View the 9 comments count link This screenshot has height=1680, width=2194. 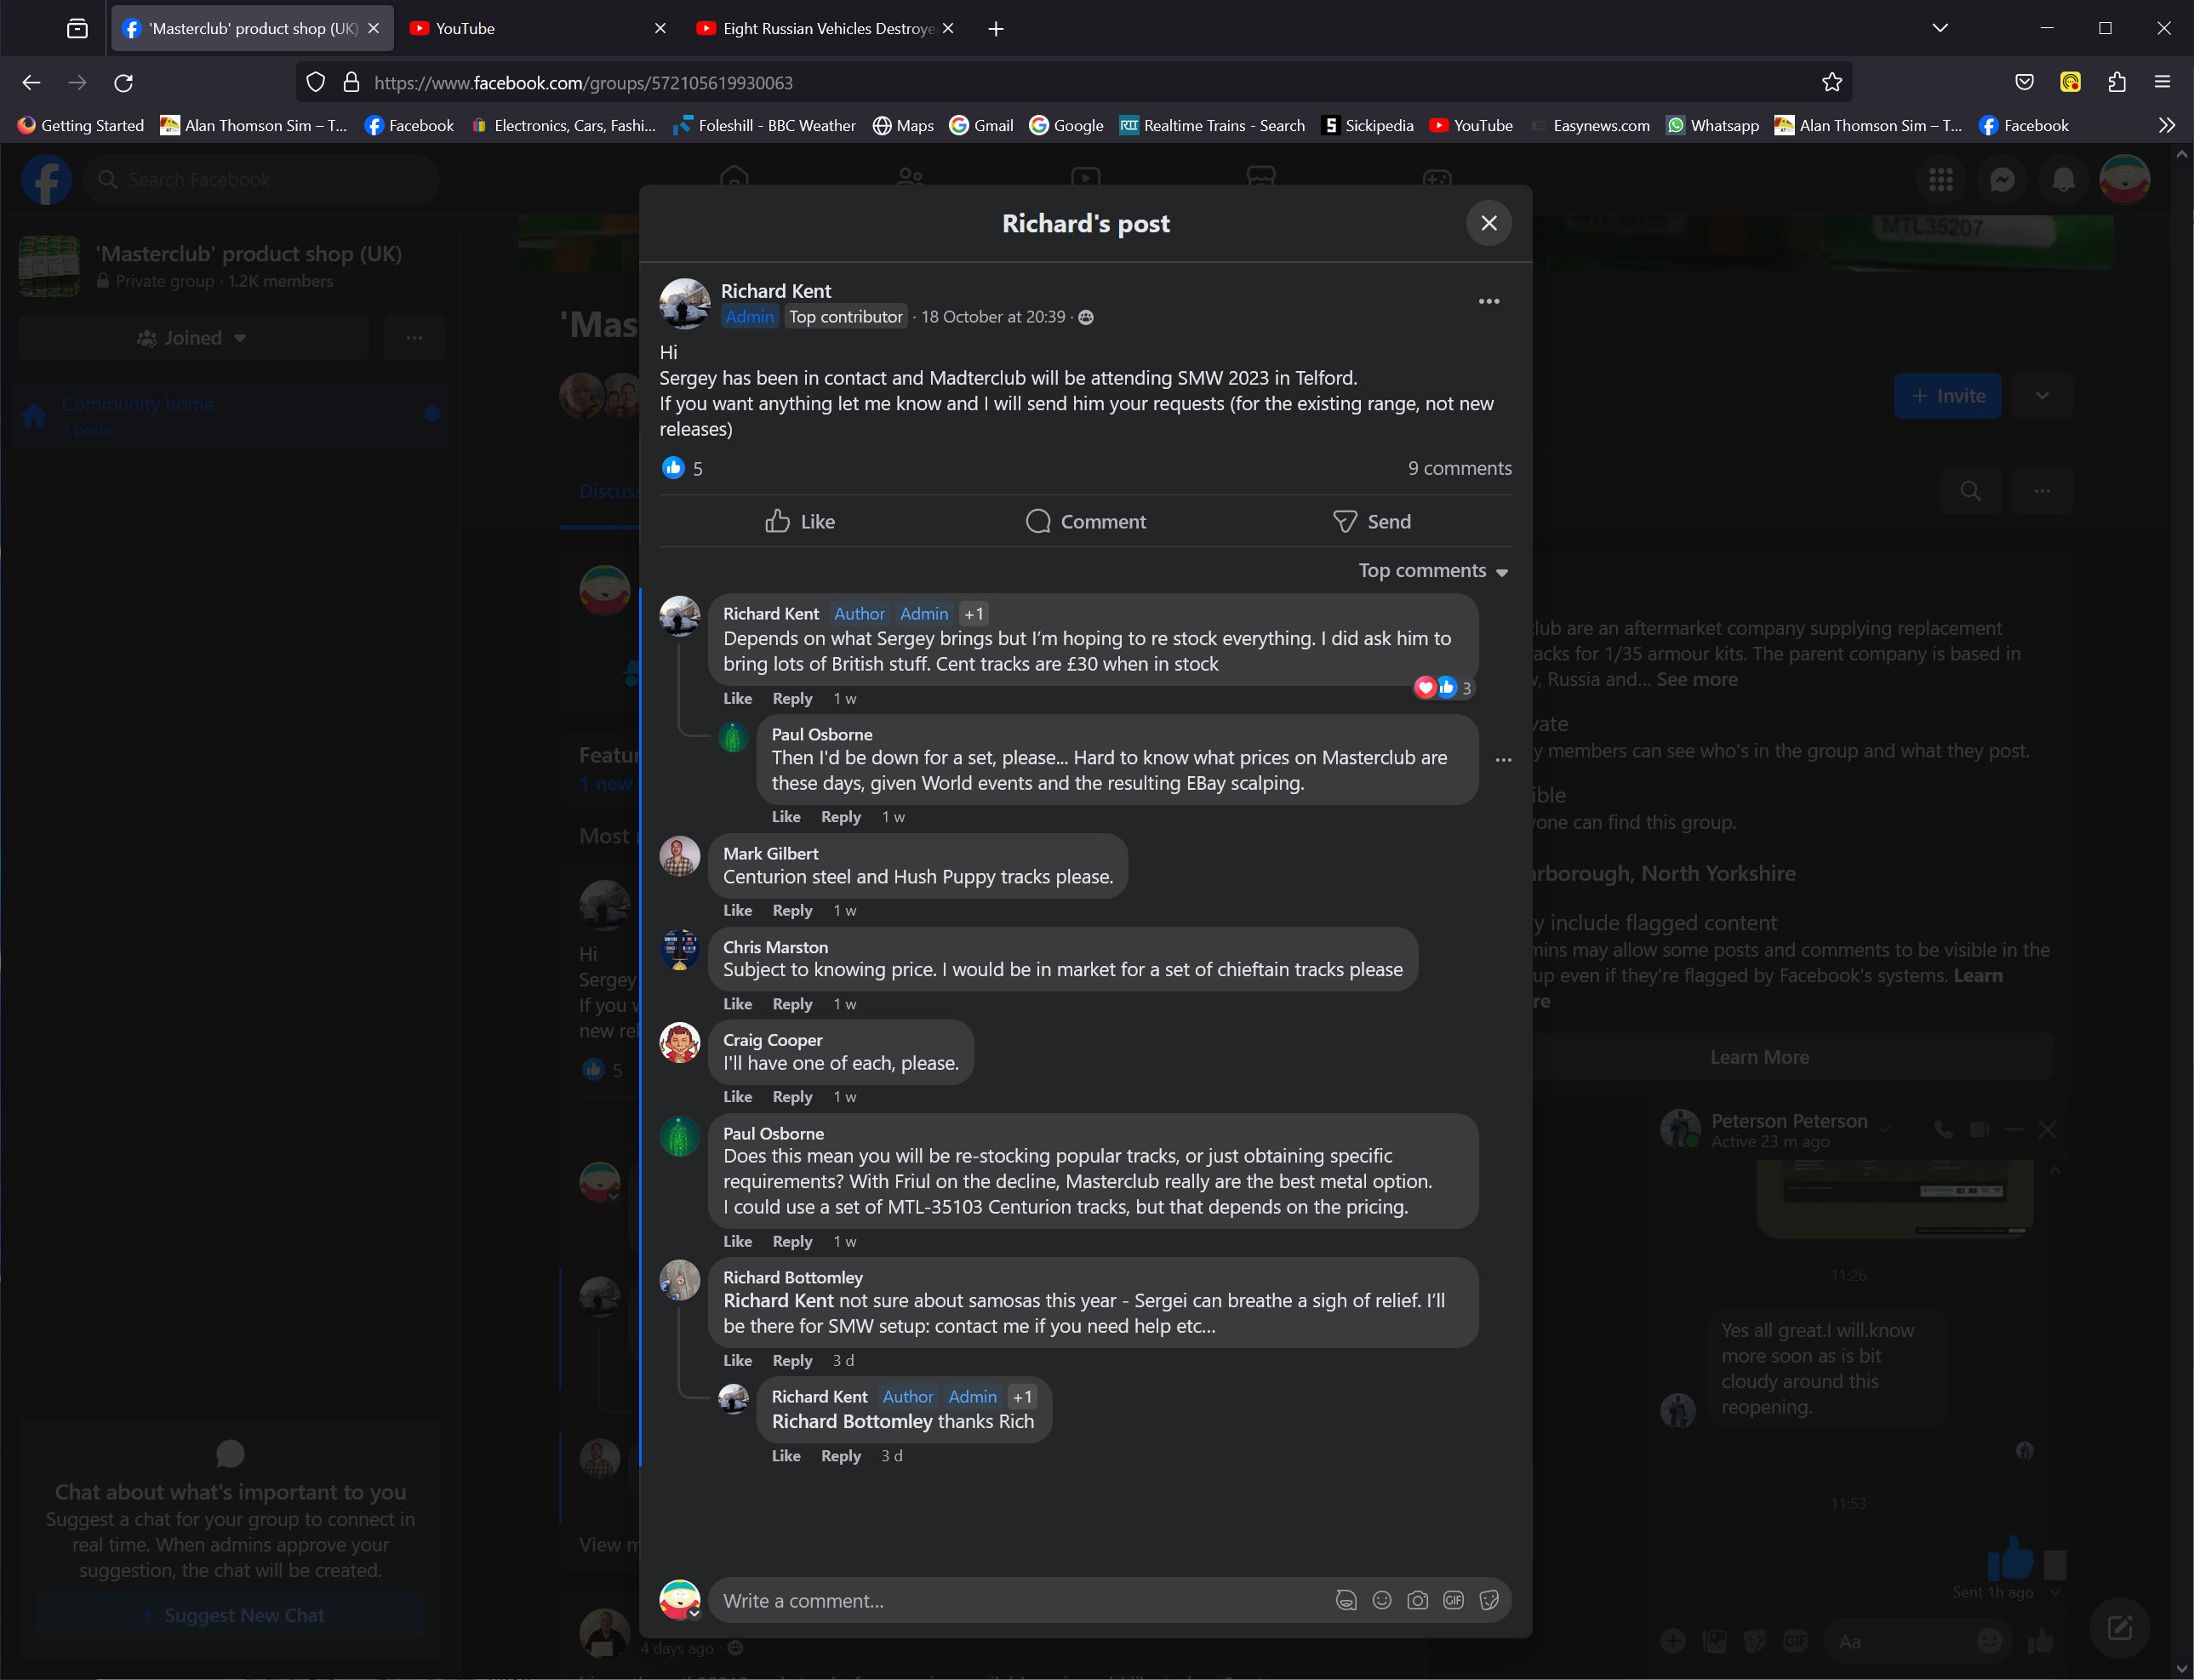(1459, 468)
